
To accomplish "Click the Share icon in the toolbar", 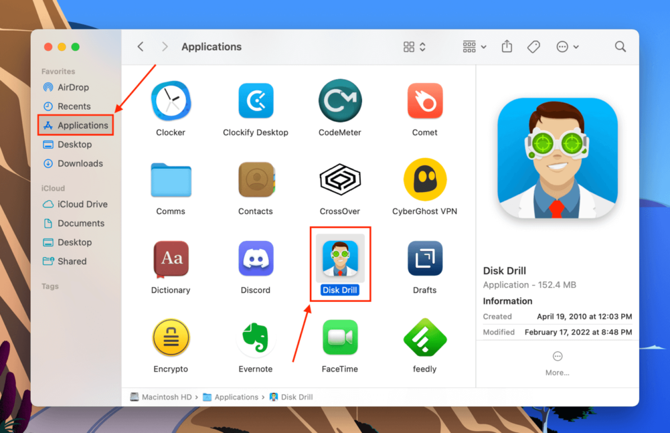I will [x=506, y=46].
